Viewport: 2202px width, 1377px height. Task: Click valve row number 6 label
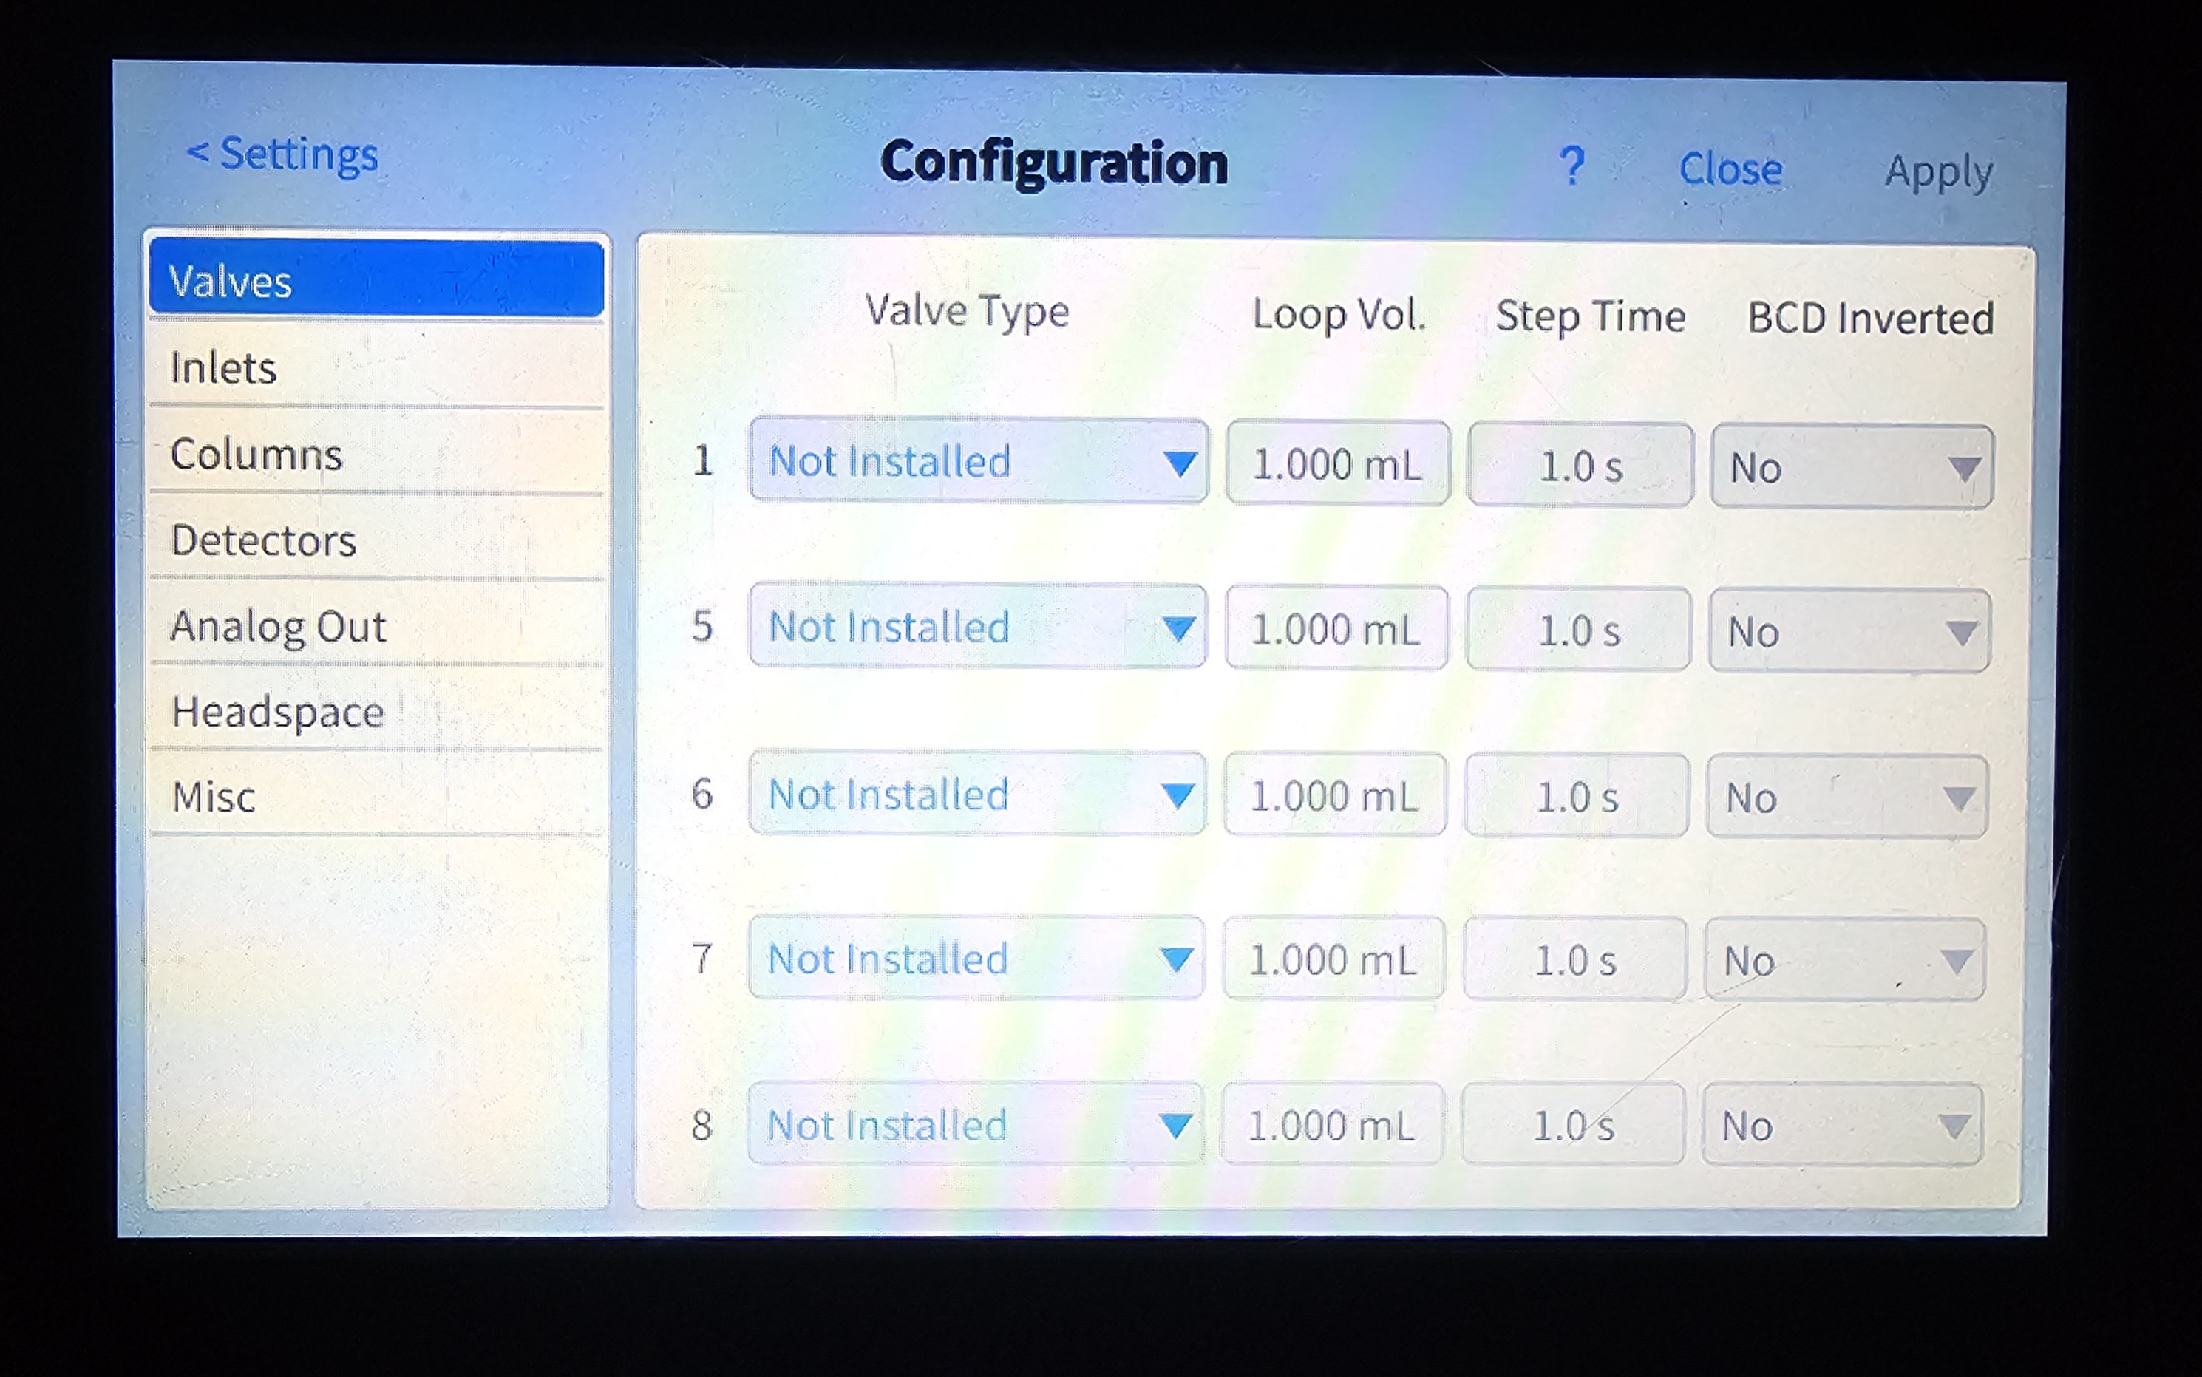point(702,792)
